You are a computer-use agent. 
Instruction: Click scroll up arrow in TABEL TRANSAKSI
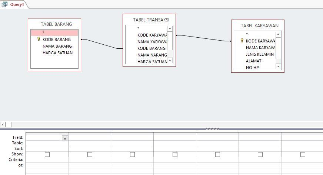[170, 28]
